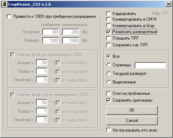Enable Плющить TIFF checkbox
Screen dimensions: 173x138
pyautogui.click(x=108, y=38)
